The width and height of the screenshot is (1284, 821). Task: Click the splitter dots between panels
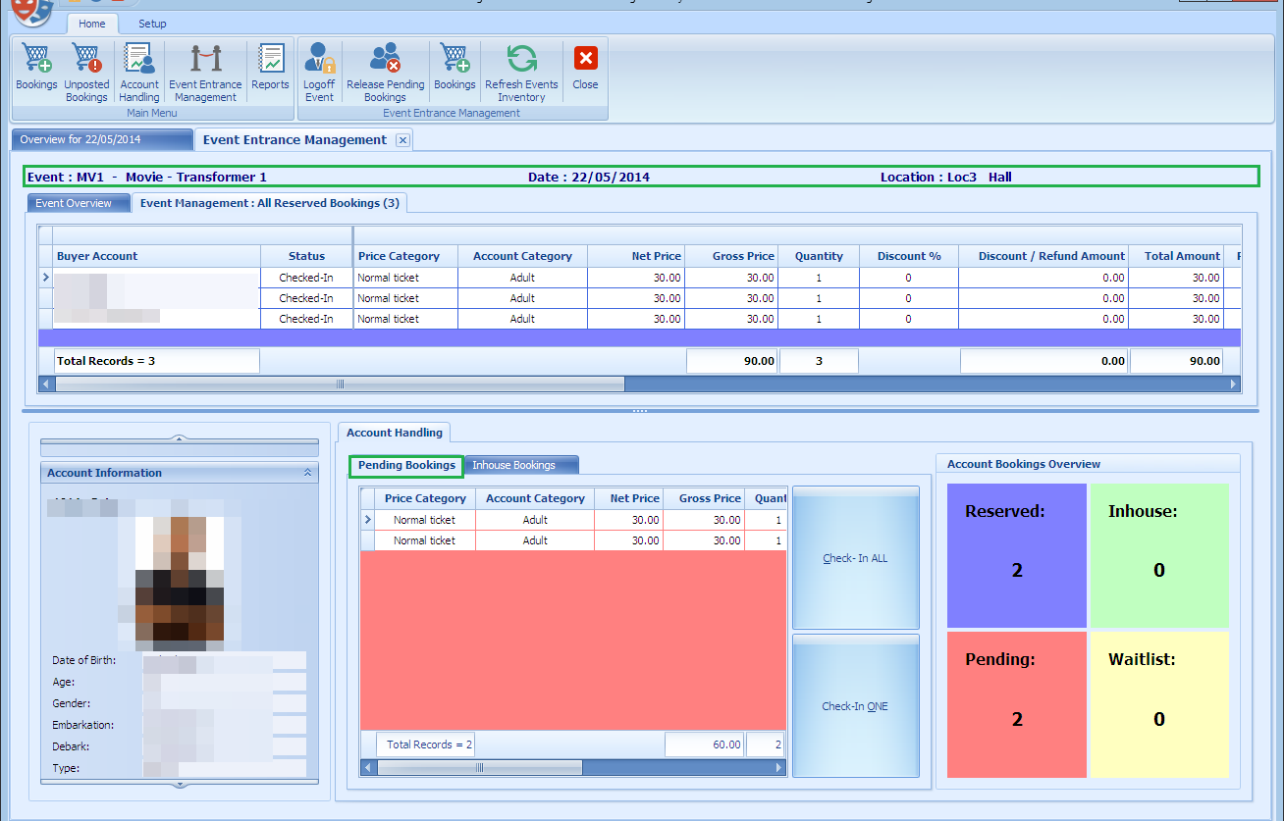click(640, 409)
